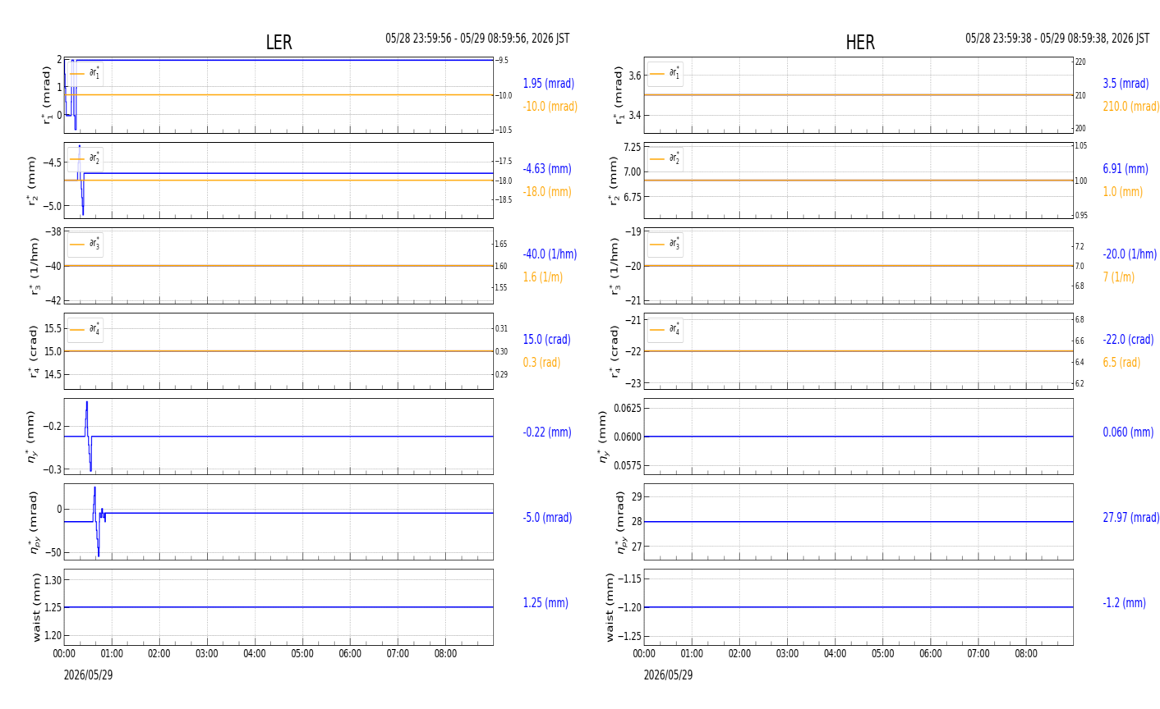Click the ∂r1* legend in LER plot
Image resolution: width=1160 pixels, height=709 pixels.
(85, 74)
